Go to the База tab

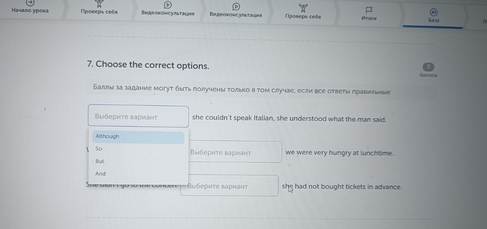point(433,20)
